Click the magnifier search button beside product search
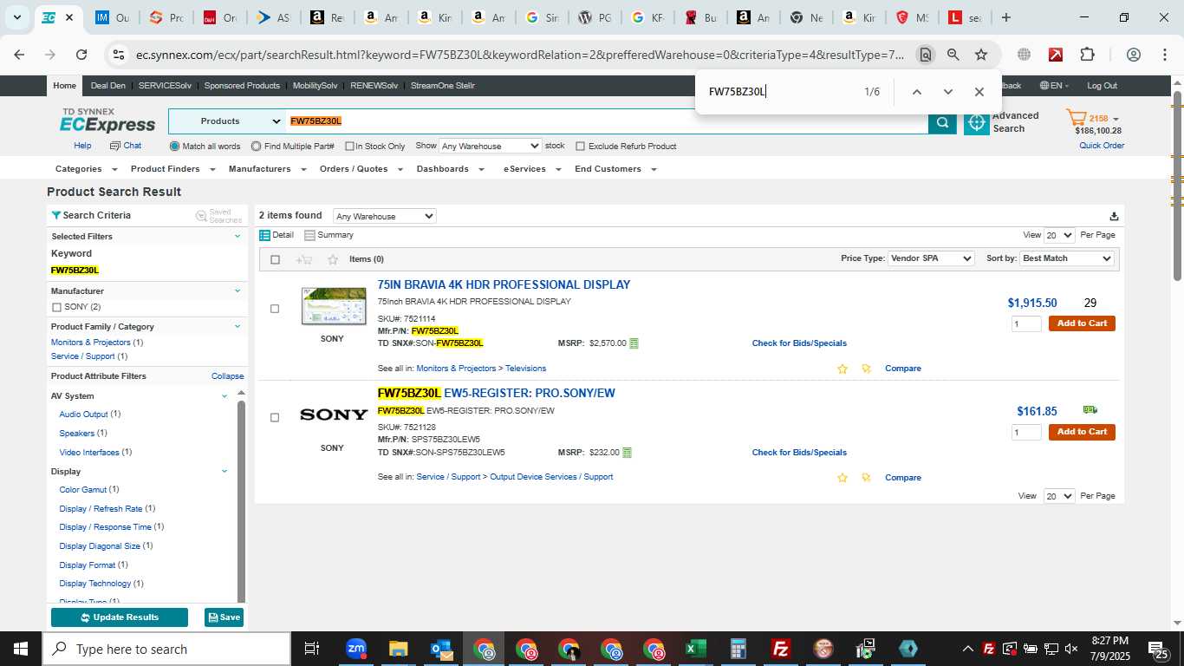Screen dimensions: 1184x666 coord(942,122)
